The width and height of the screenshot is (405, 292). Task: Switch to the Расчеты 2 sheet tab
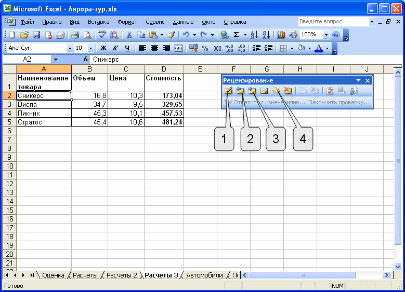click(122, 275)
